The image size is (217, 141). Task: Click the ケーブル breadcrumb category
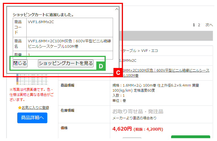pos(128,51)
